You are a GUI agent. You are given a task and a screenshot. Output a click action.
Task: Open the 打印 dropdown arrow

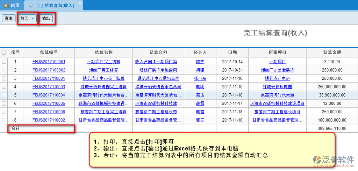[33, 18]
